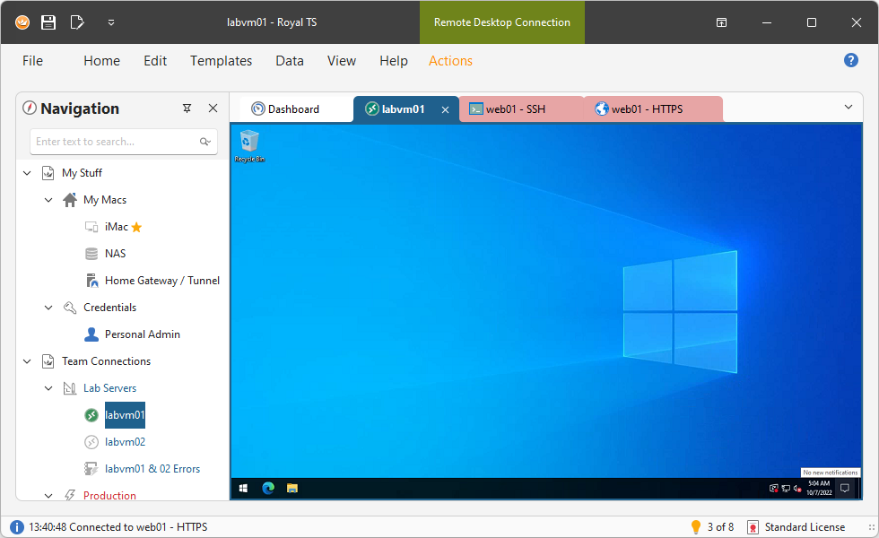Open the tab list dropdown arrow
Viewport: 879px width, 538px height.
pos(849,108)
